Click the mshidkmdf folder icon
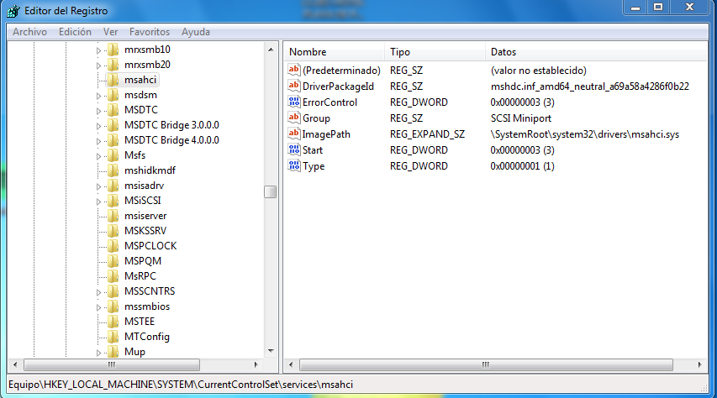The image size is (717, 398). coord(113,170)
